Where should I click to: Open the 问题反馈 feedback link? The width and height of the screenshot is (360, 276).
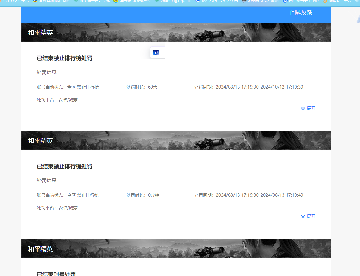click(x=301, y=12)
